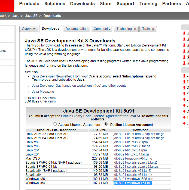Open the Downloads top navigation menu

(x=83, y=4)
